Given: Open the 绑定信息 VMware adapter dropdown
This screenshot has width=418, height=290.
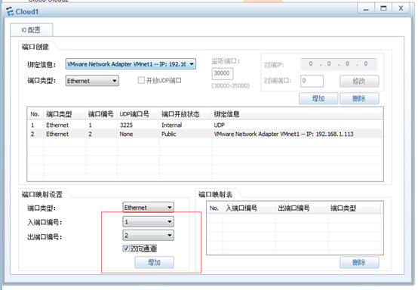Looking at the screenshot, I should click(x=131, y=64).
